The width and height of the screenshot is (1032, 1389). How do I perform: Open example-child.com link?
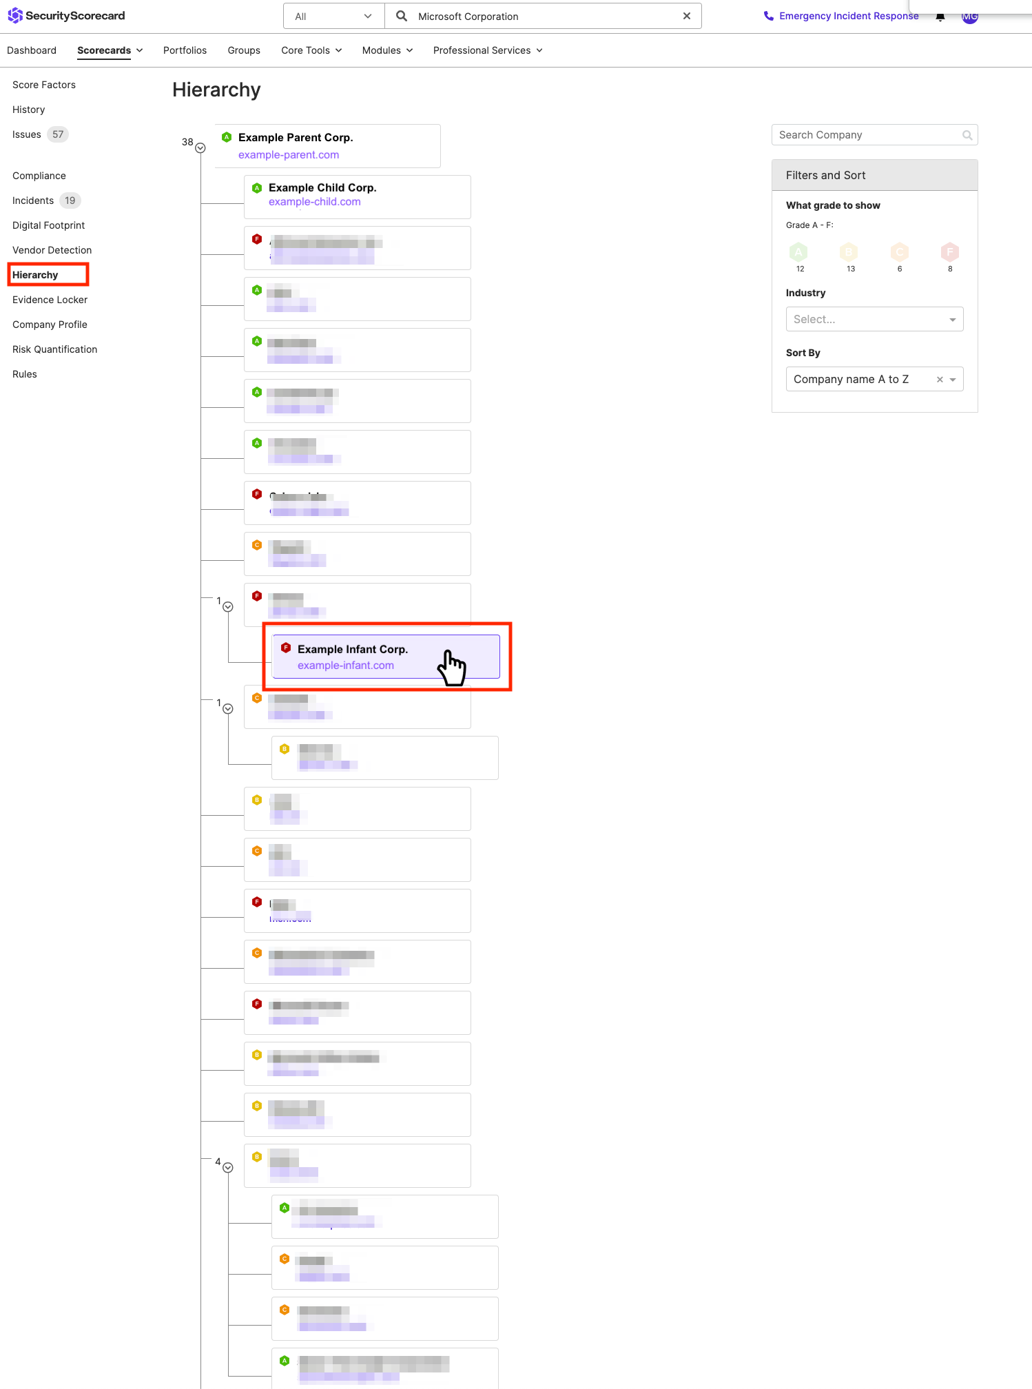[315, 202]
